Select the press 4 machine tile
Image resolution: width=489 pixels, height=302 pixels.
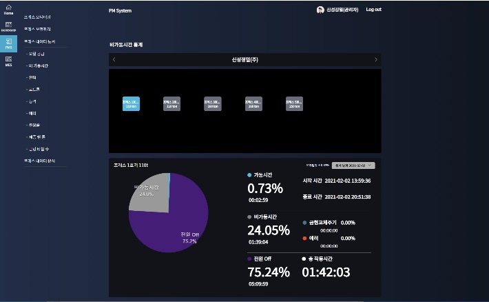(253, 103)
